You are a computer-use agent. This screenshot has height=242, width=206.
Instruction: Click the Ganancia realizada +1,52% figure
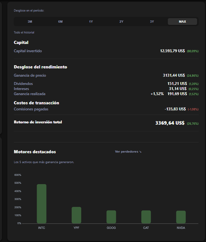click(157, 94)
